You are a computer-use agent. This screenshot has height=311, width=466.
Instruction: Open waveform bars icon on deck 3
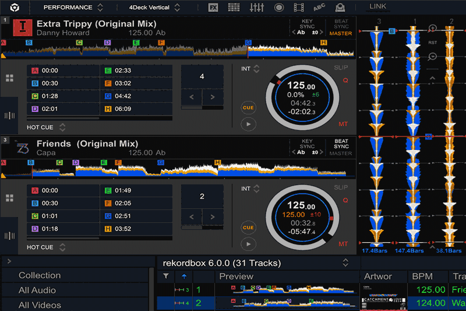[9, 236]
